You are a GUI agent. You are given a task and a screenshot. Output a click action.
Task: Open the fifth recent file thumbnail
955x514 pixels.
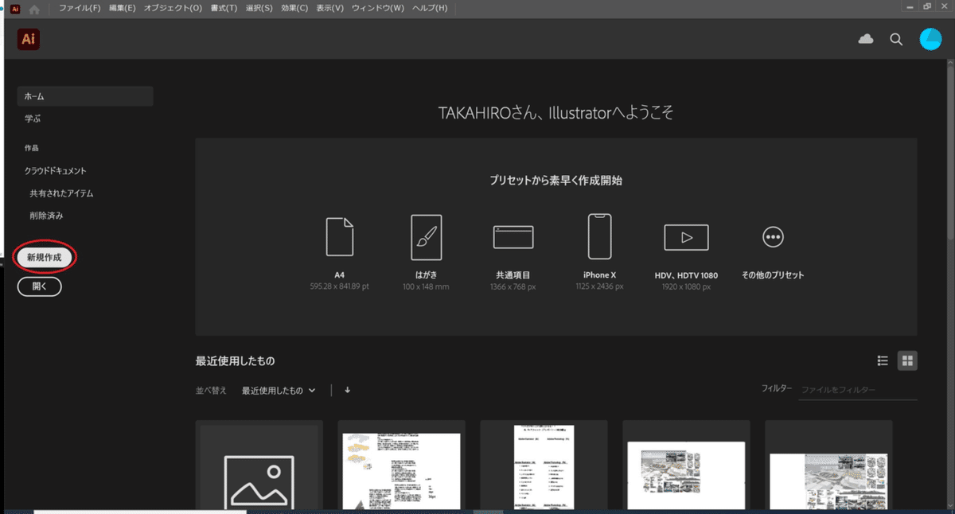pyautogui.click(x=828, y=465)
